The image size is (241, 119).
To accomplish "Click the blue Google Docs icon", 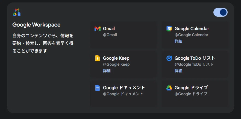I will (x=98, y=88).
